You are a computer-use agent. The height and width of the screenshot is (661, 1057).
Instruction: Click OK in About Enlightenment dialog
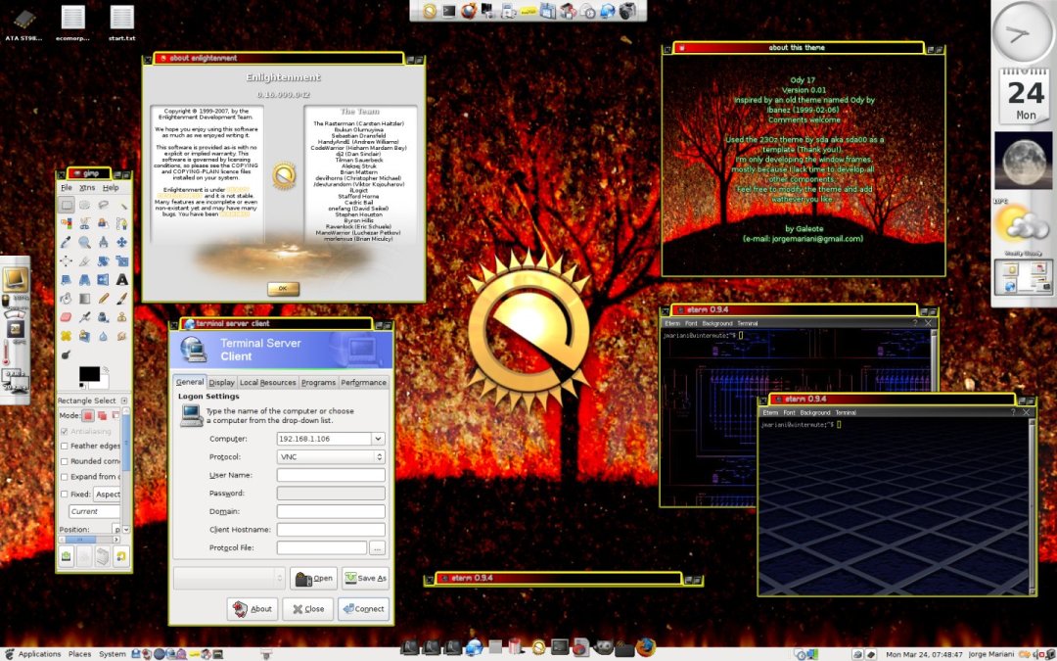pos(283,289)
